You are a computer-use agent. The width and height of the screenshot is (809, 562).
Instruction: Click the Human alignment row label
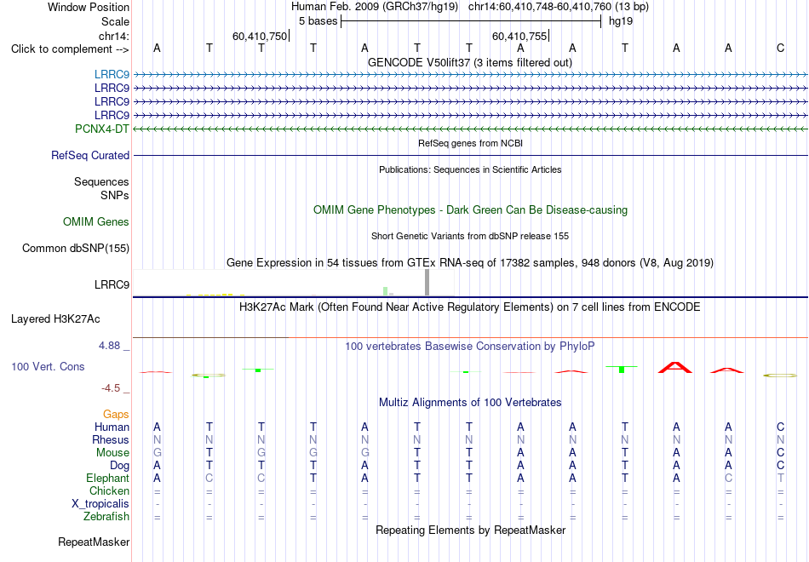pos(112,427)
